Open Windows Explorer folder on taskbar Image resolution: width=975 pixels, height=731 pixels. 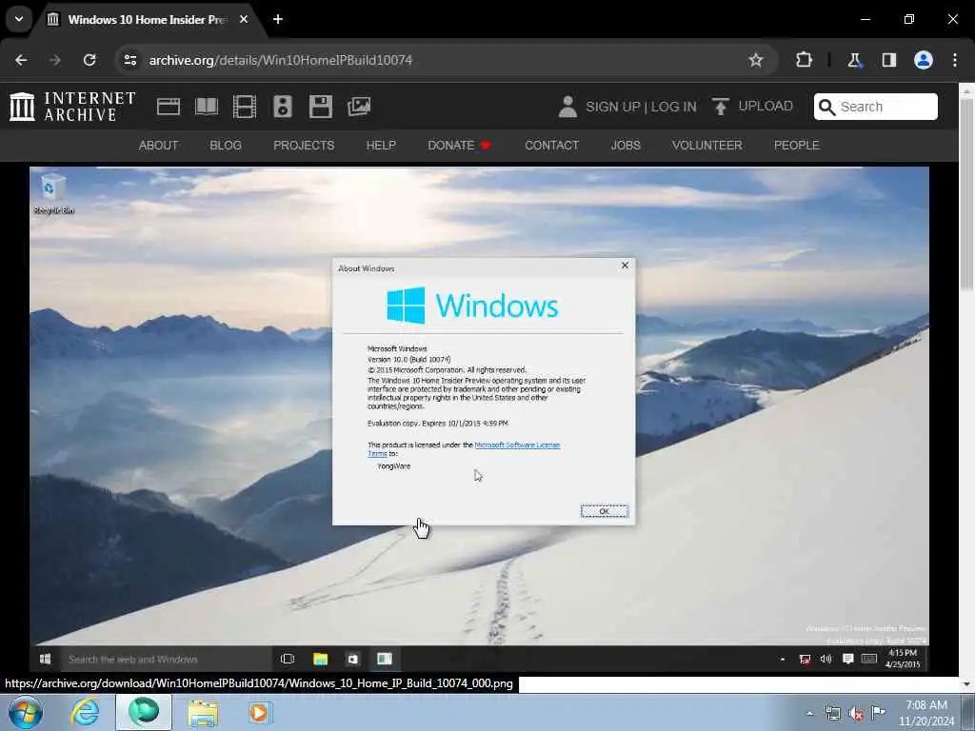[203, 712]
